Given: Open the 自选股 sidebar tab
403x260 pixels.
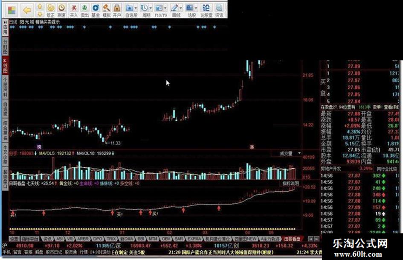Looking at the screenshot, I should coord(5,108).
